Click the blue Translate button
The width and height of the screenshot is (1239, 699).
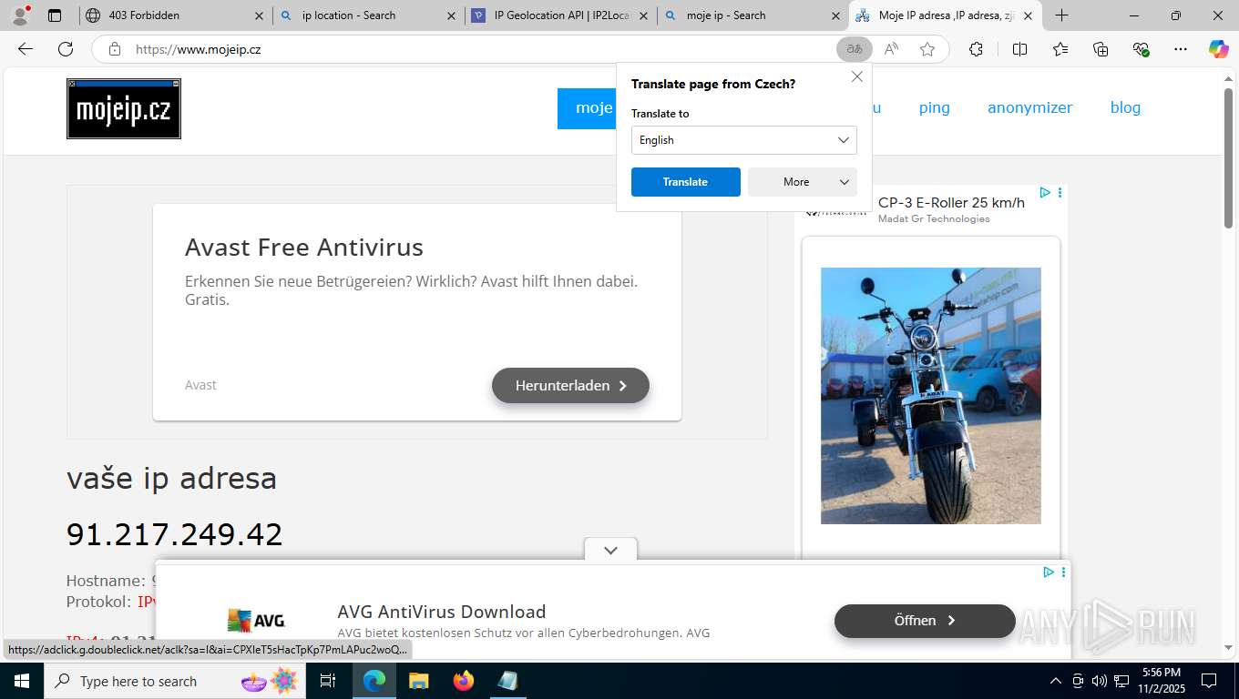pos(686,182)
